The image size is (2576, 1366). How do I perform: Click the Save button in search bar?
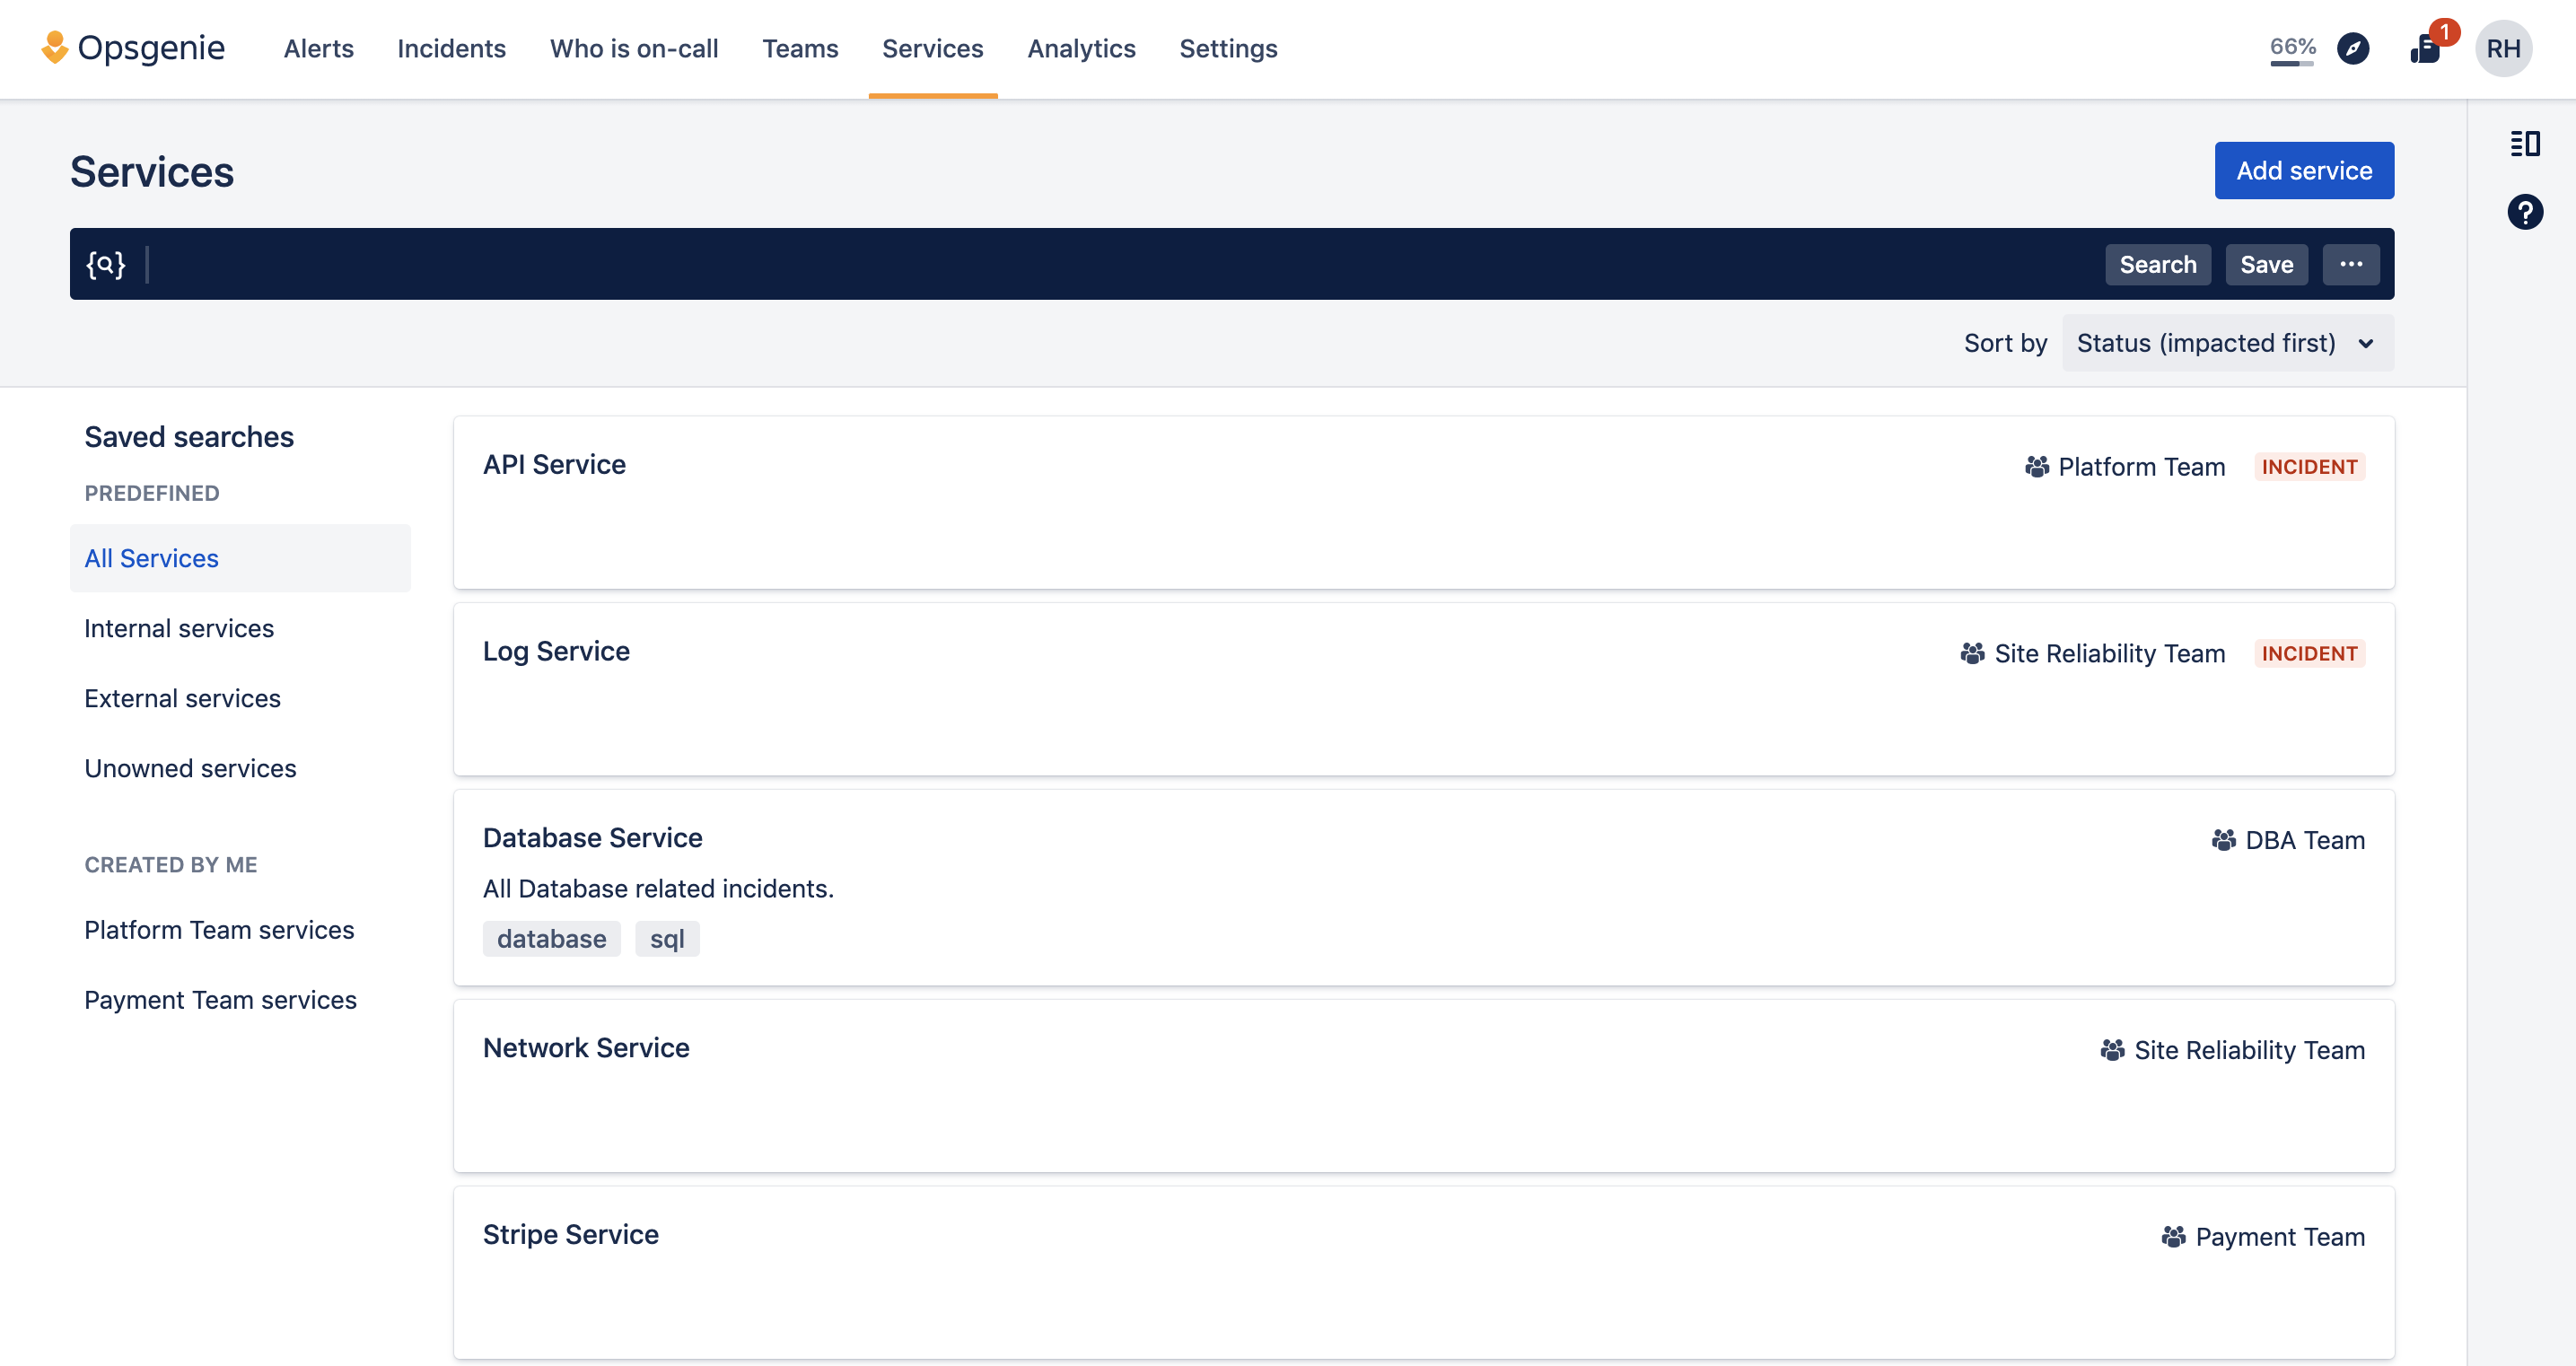pyautogui.click(x=2266, y=264)
